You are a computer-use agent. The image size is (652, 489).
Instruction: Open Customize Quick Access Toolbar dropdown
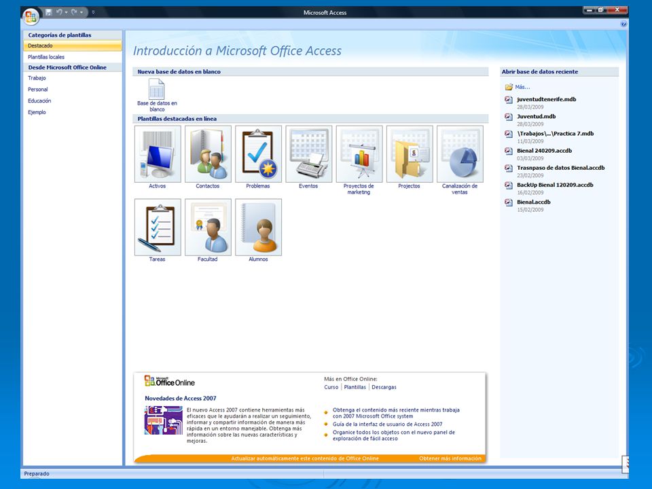point(93,12)
